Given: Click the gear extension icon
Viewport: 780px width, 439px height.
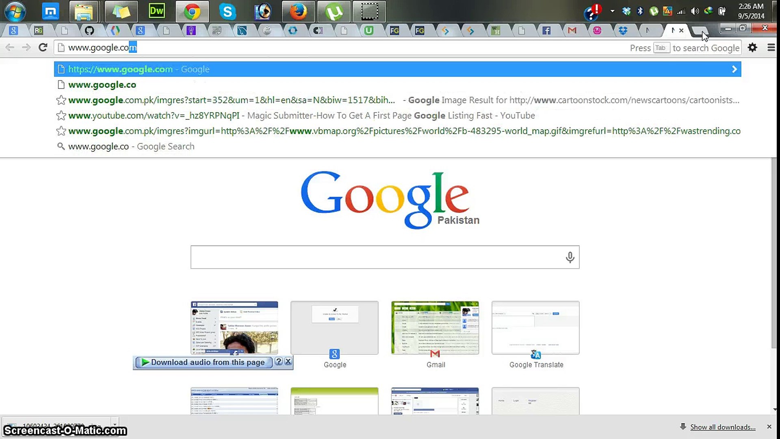Looking at the screenshot, I should (752, 48).
